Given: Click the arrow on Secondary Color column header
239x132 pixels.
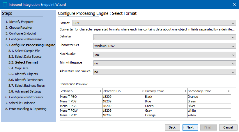Looking at the screenshot, I should (x=229, y=91).
